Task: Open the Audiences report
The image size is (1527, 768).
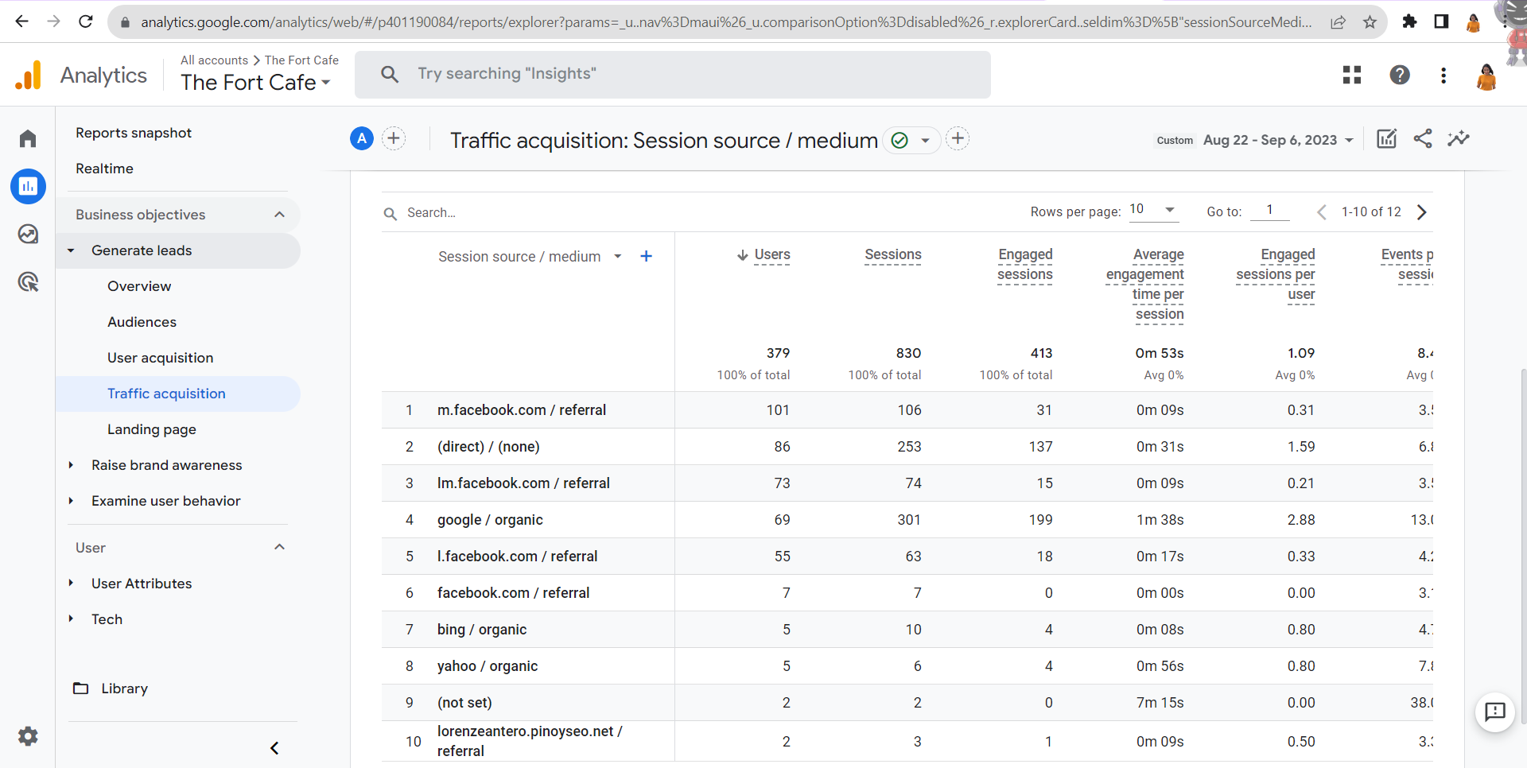Action: click(x=142, y=322)
